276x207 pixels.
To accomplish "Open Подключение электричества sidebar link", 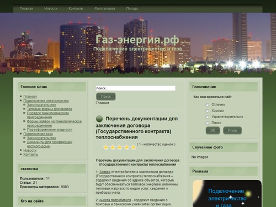I will pos(46,100).
